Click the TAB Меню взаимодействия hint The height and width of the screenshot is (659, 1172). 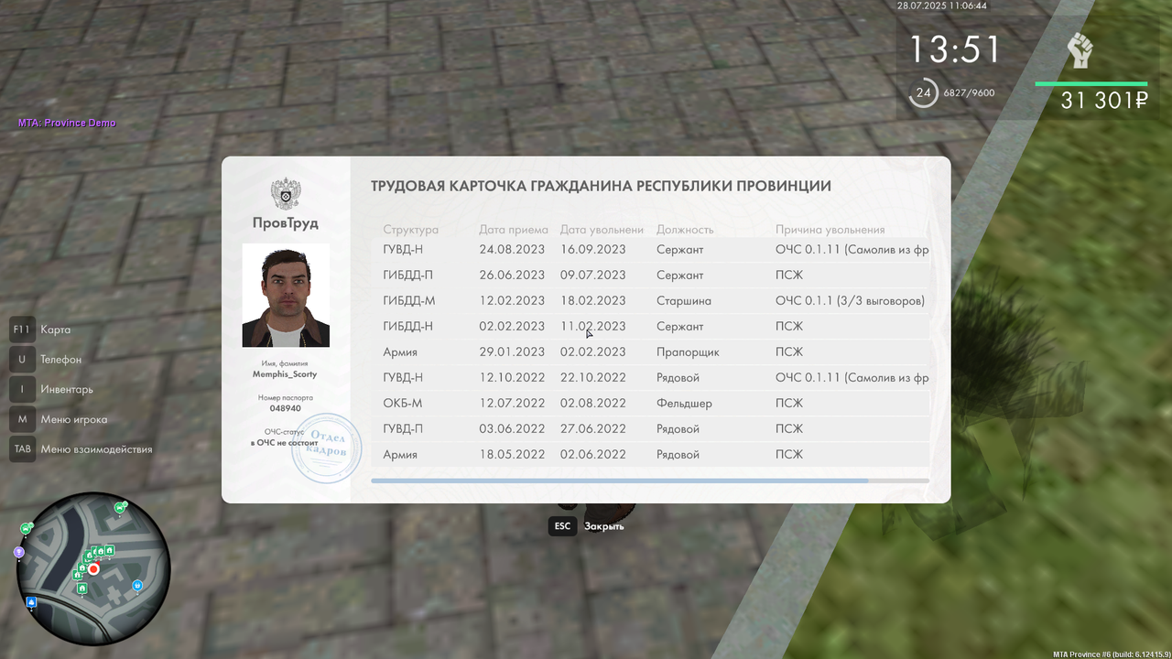pyautogui.click(x=81, y=449)
